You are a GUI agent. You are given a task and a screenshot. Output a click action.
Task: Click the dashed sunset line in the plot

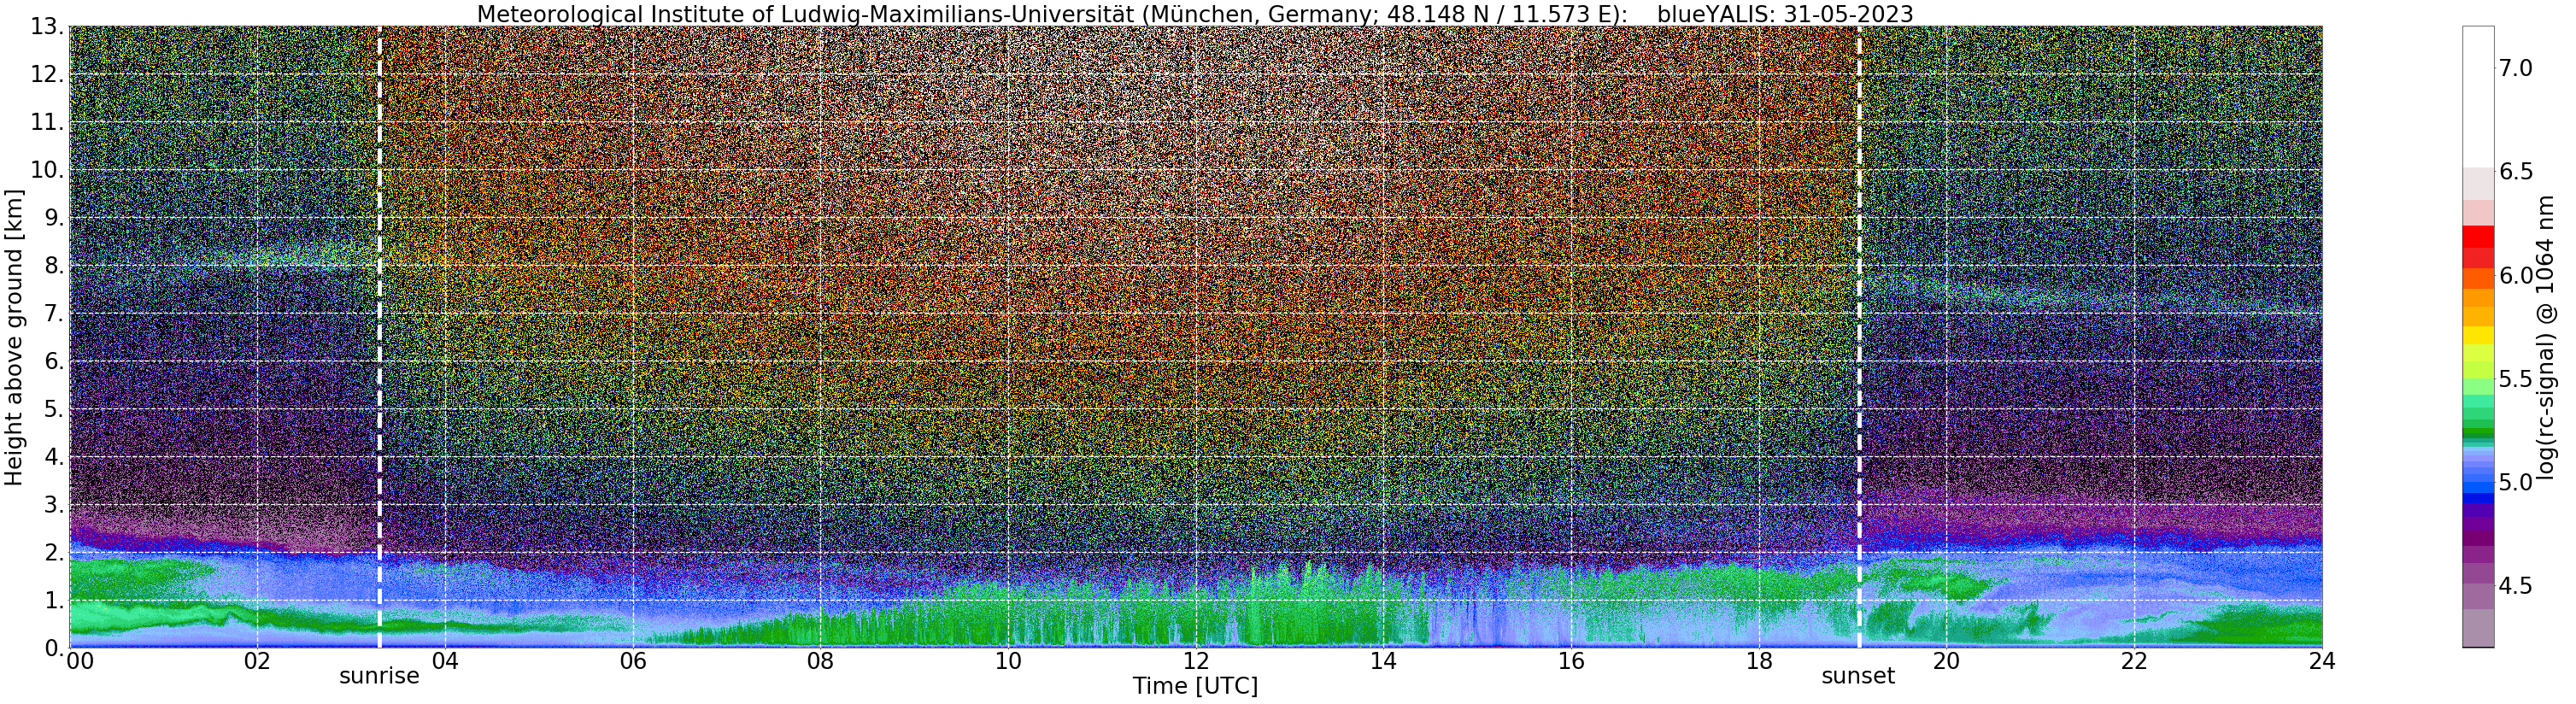(x=1859, y=337)
